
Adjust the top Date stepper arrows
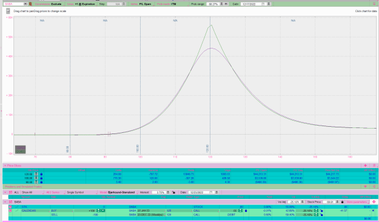pyautogui.click(x=269, y=4)
